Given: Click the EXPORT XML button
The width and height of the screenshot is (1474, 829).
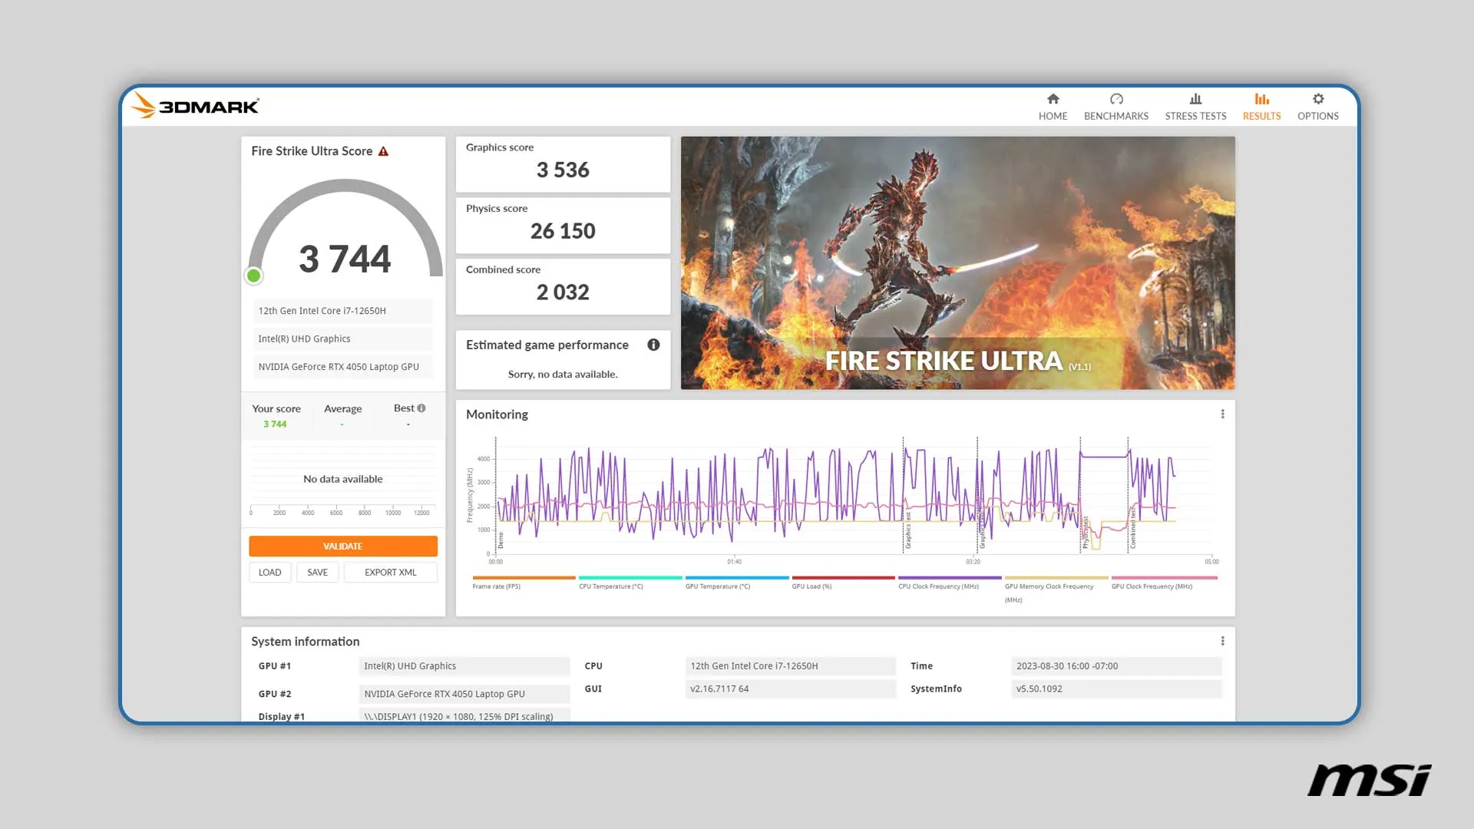Looking at the screenshot, I should [x=391, y=573].
